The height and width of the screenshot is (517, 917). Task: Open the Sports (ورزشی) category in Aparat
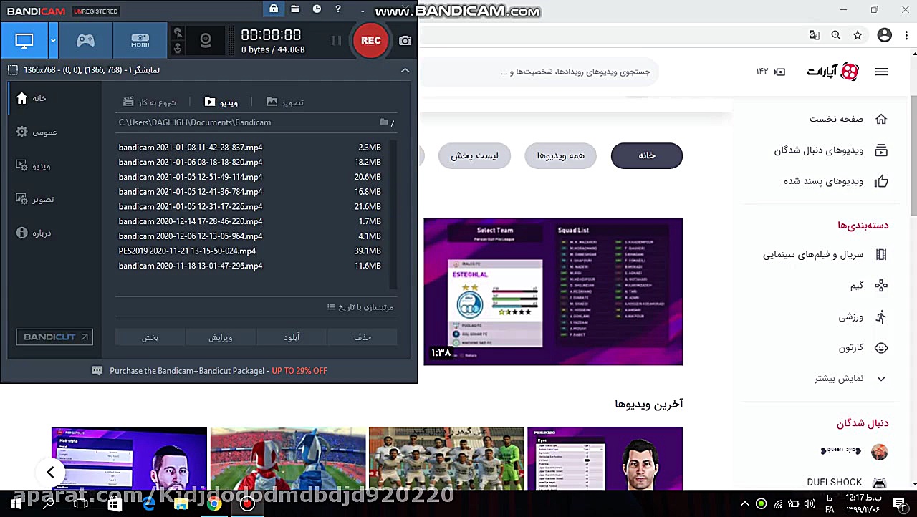pyautogui.click(x=863, y=317)
